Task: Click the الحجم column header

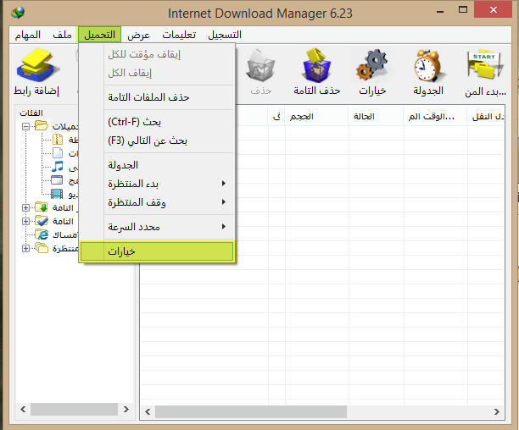Action: pos(317,116)
